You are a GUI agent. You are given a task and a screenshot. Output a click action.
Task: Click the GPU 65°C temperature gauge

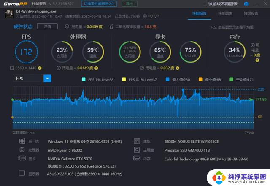(x=160, y=52)
